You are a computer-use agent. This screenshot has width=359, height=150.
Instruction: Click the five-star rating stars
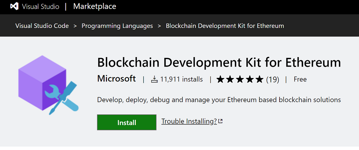(240, 79)
